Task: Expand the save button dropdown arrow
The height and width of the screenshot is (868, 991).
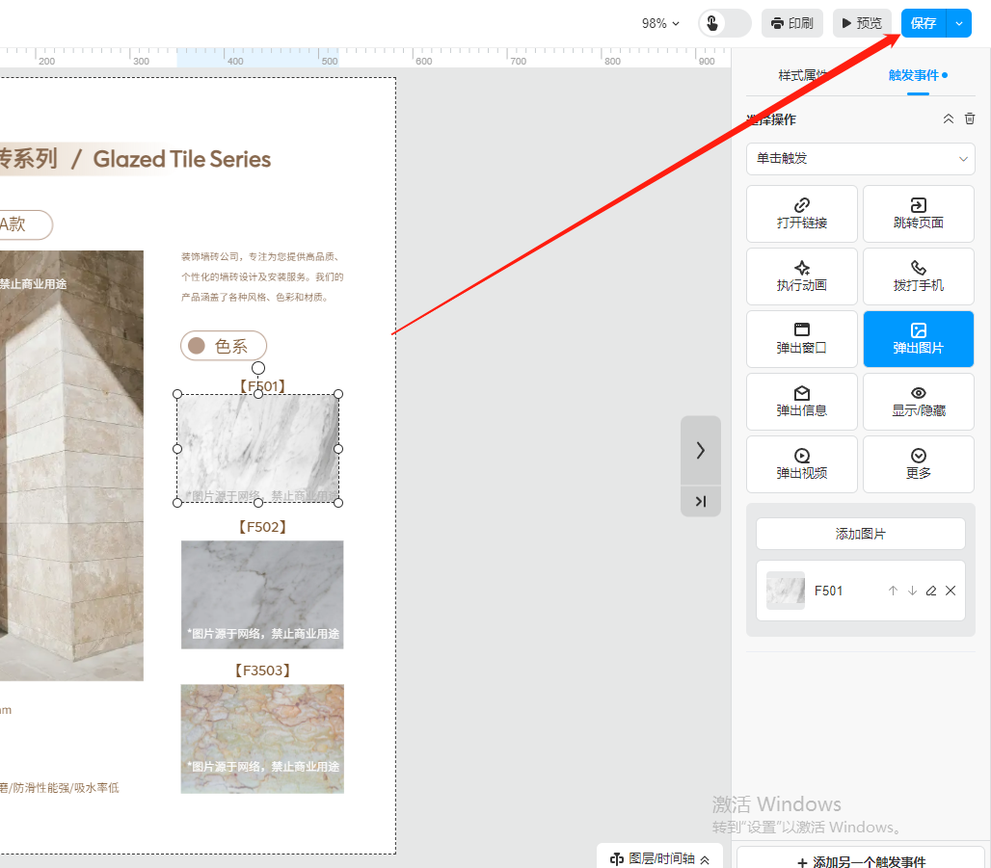Action: pos(959,23)
